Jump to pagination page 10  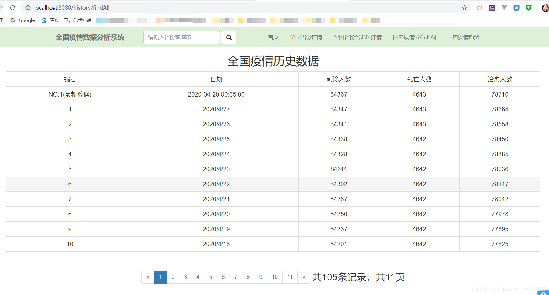point(275,277)
